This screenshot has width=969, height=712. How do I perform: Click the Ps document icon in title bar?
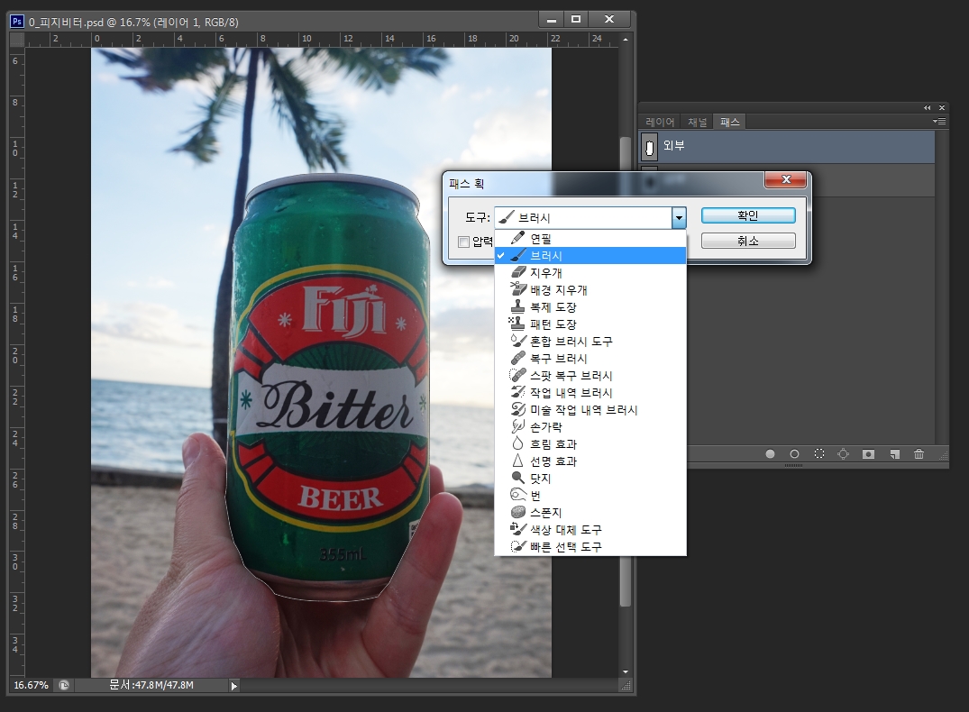click(17, 22)
